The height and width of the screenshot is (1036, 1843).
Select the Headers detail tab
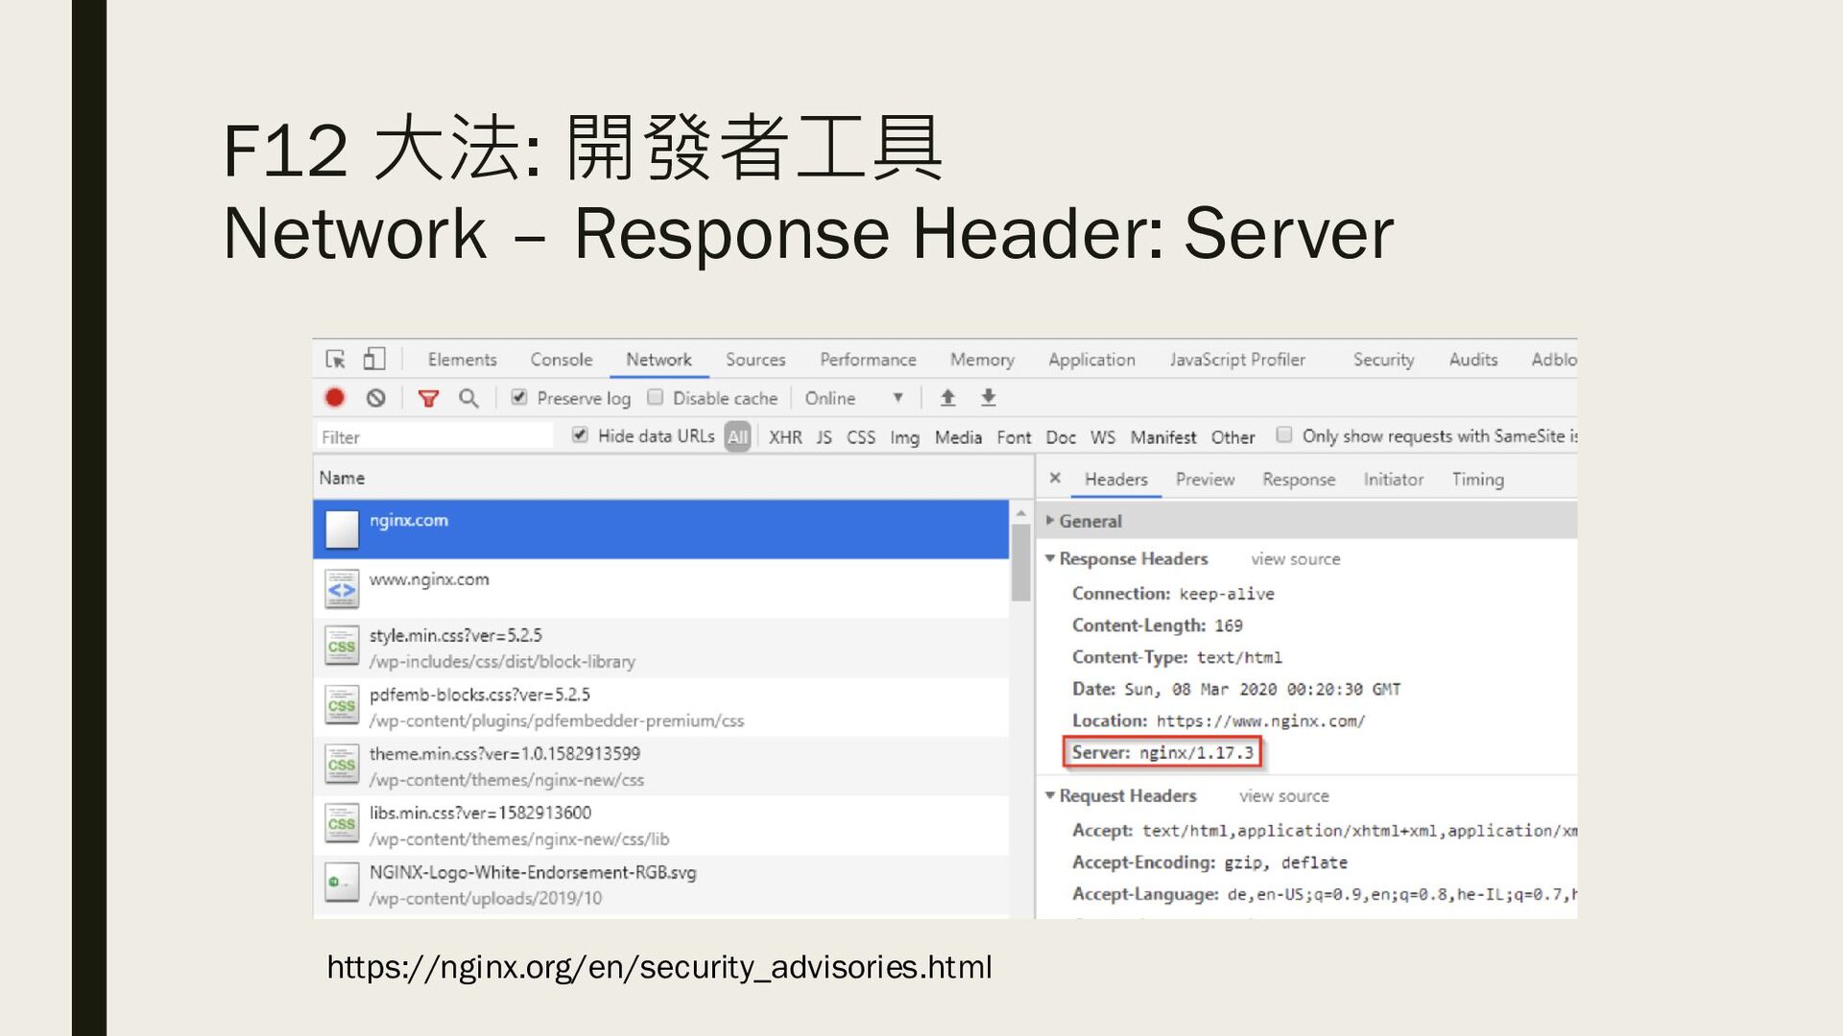click(x=1116, y=480)
